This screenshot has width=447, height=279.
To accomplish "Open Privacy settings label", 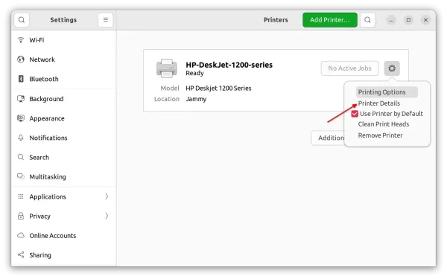I will click(x=39, y=217).
